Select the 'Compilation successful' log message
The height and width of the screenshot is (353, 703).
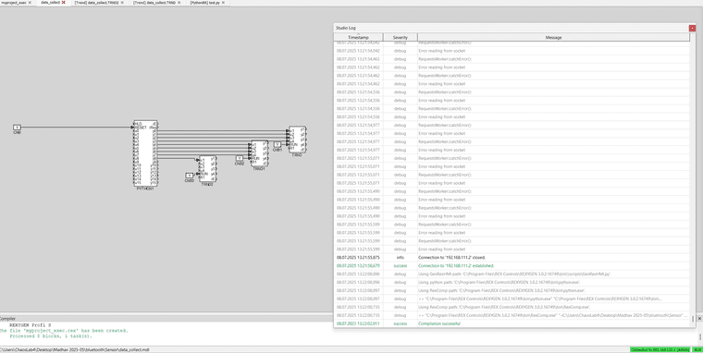[x=439, y=323]
